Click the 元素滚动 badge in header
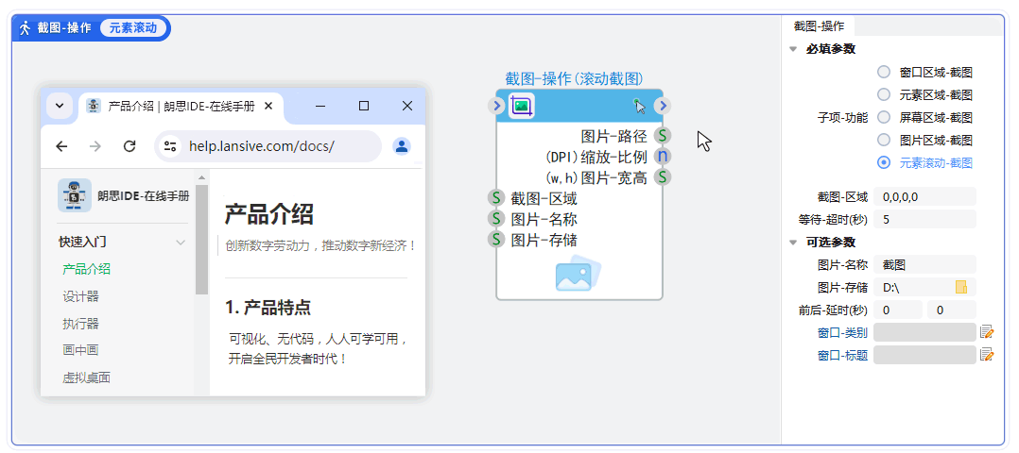 click(x=132, y=28)
